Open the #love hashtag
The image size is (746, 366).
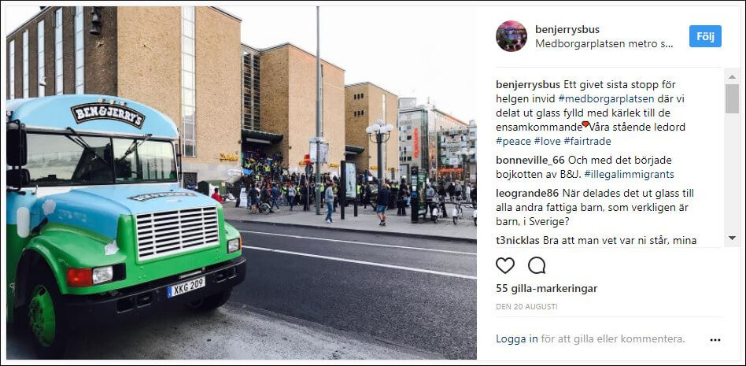(x=547, y=142)
